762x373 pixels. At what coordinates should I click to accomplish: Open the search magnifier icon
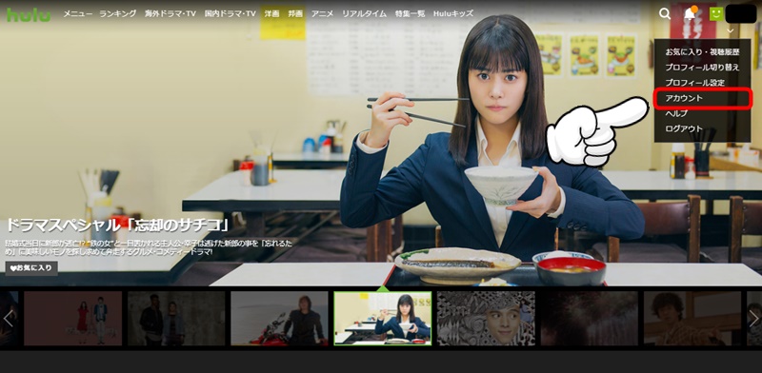pos(665,13)
